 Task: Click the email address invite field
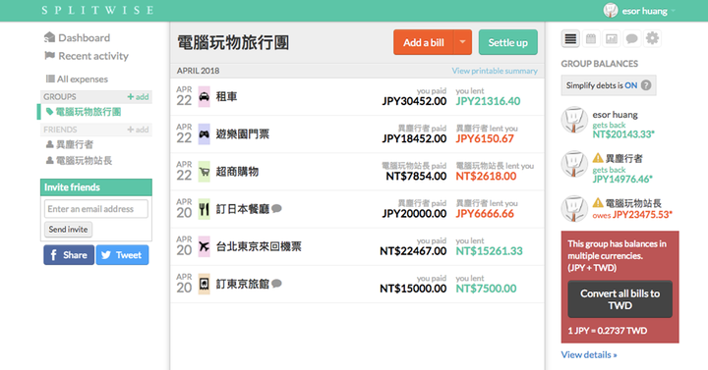click(95, 209)
